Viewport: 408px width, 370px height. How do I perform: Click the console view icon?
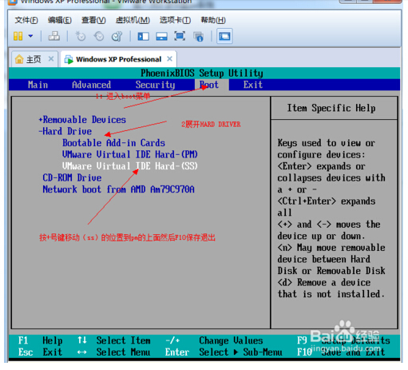[224, 36]
